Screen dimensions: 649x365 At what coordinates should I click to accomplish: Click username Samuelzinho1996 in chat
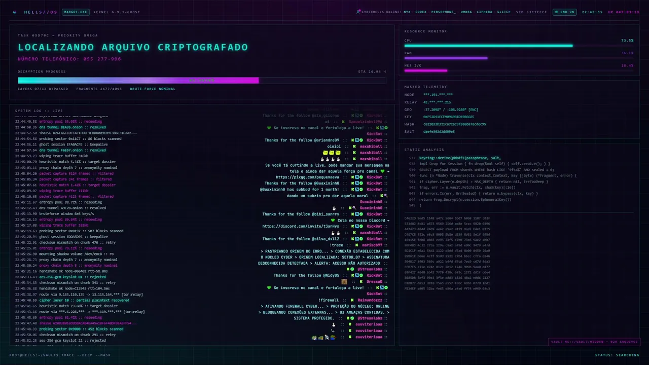click(x=366, y=122)
